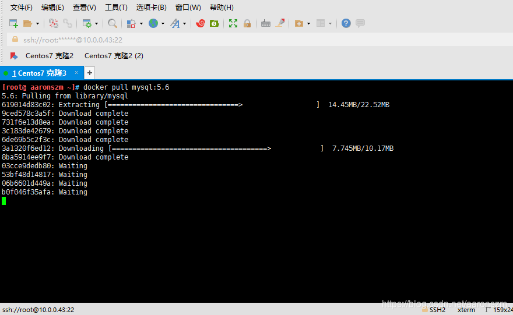Click the Find magnifier icon
The image size is (513, 315).
[112, 23]
